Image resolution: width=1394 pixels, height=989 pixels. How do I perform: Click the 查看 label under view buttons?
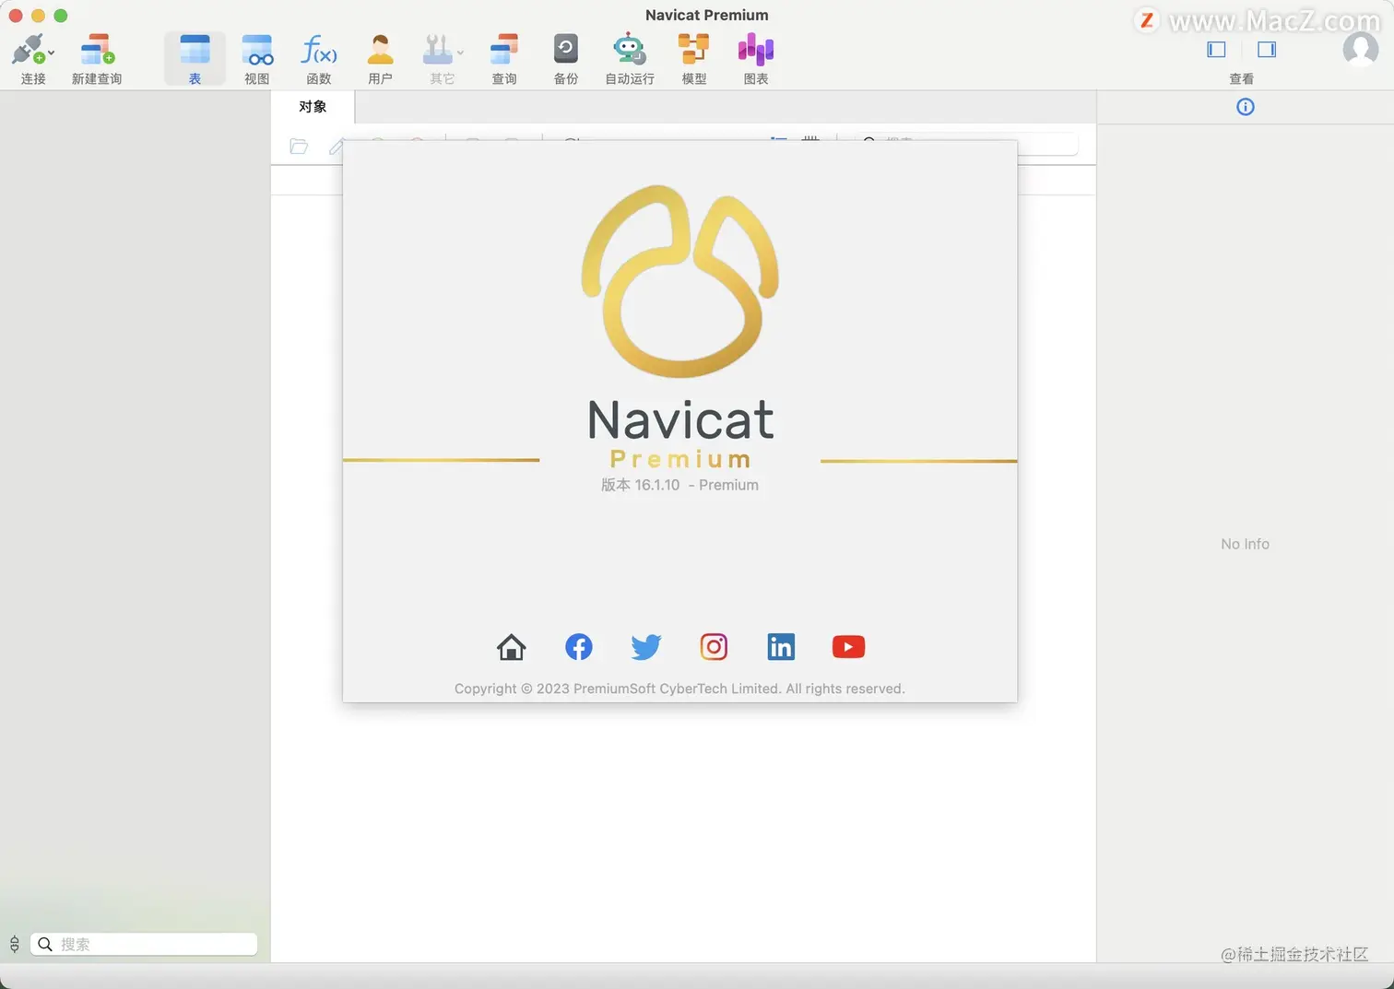[1242, 79]
